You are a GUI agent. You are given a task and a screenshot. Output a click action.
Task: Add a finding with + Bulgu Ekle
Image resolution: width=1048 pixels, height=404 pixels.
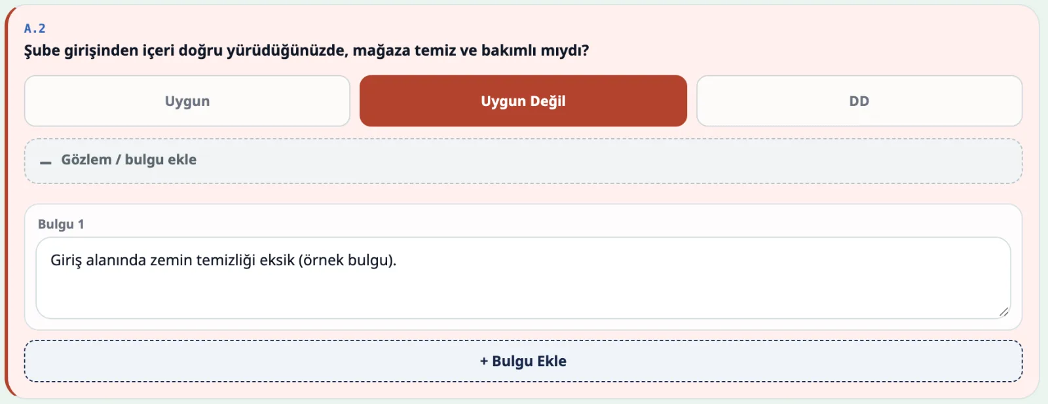(523, 361)
